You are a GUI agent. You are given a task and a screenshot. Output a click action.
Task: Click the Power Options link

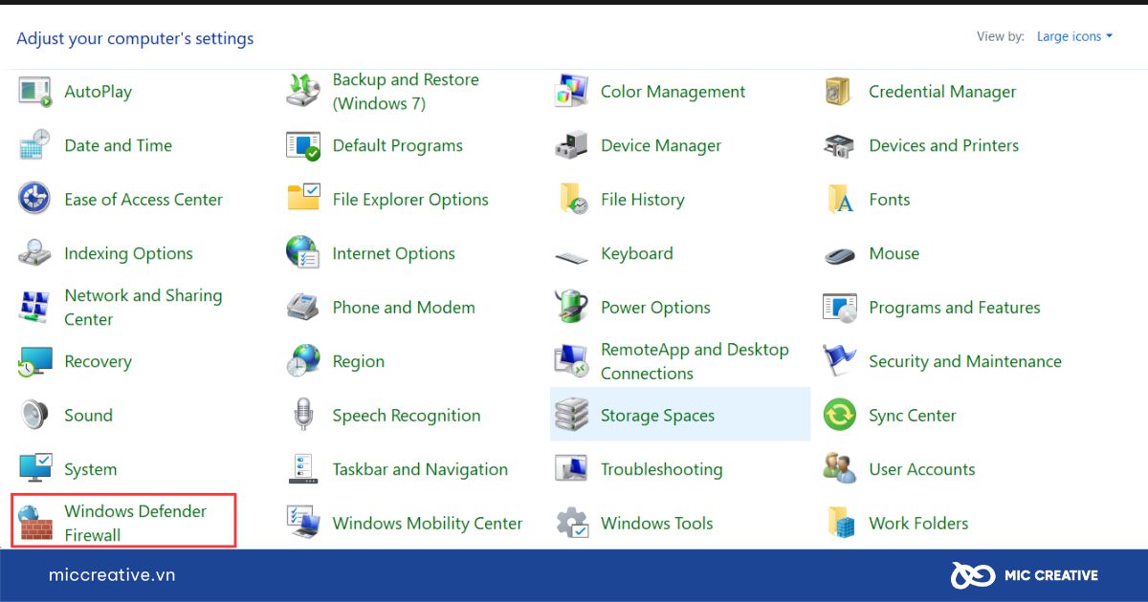pos(655,308)
